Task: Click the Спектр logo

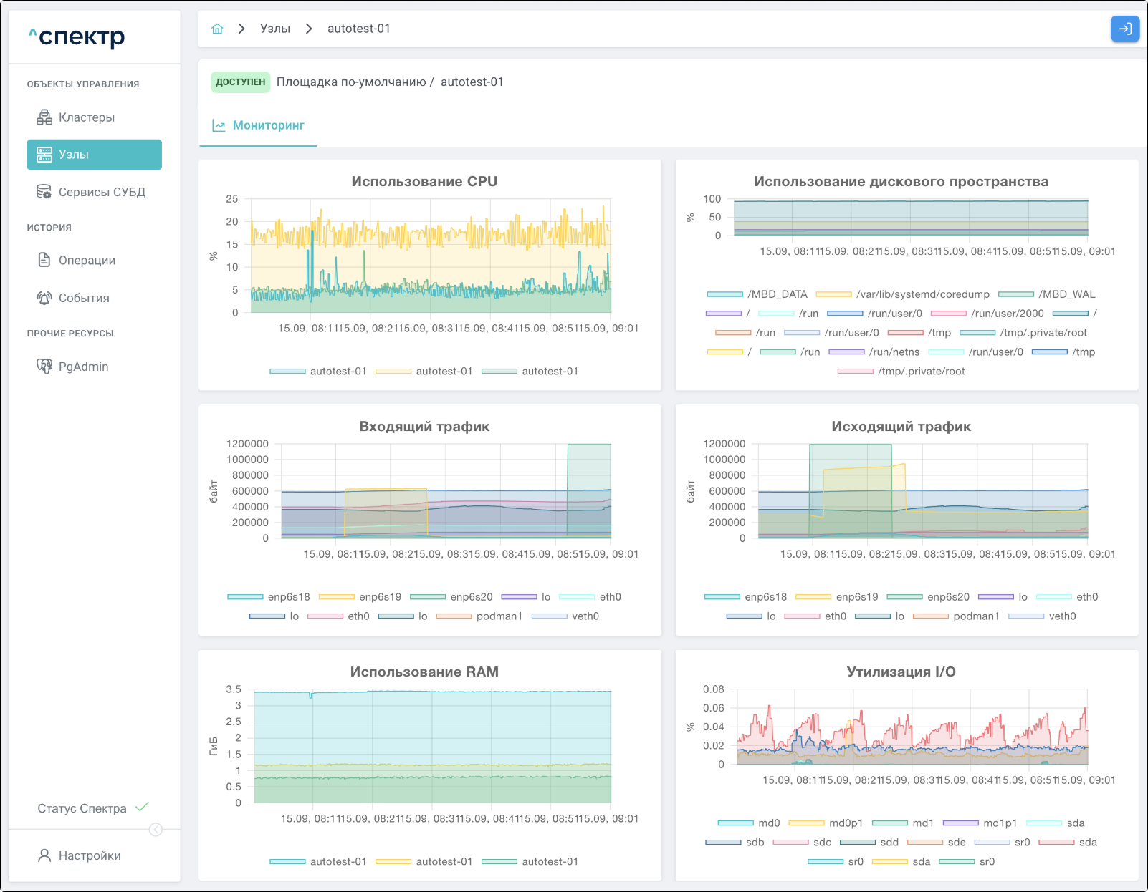Action: coord(77,37)
